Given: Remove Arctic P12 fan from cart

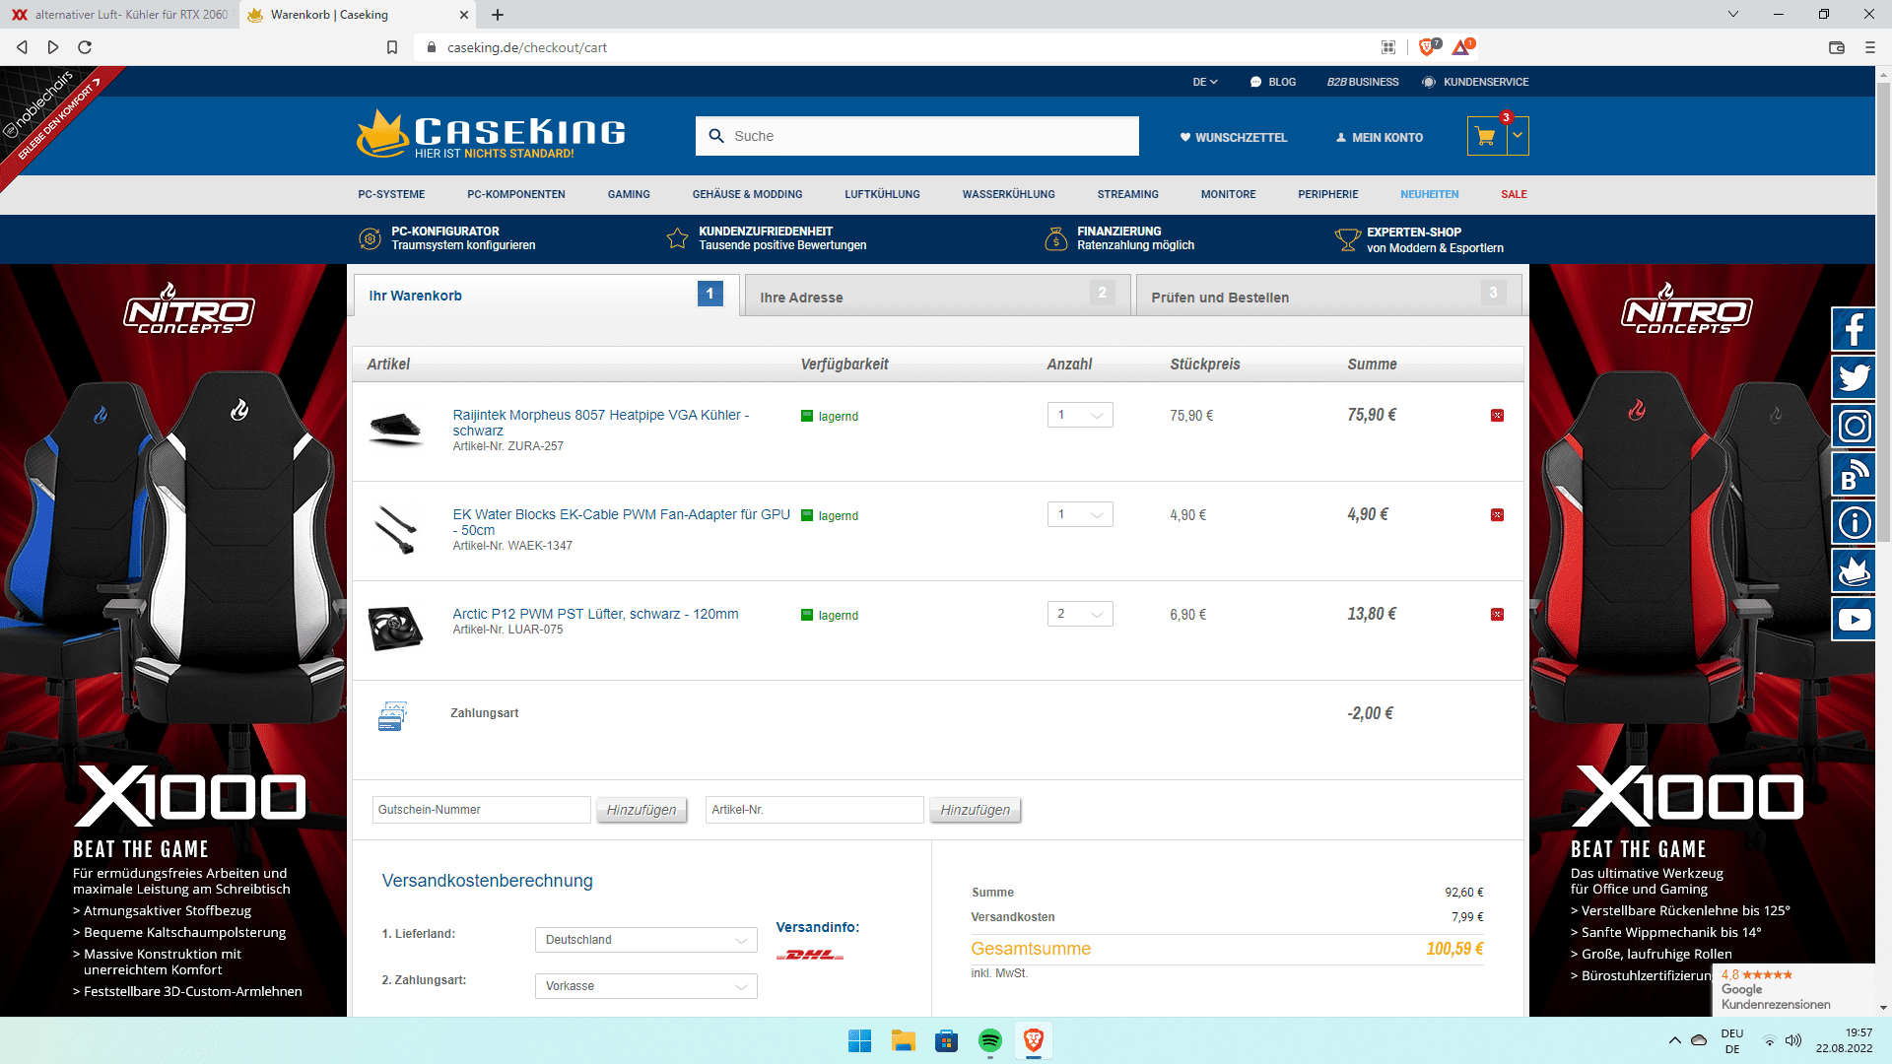Looking at the screenshot, I should coord(1497,615).
